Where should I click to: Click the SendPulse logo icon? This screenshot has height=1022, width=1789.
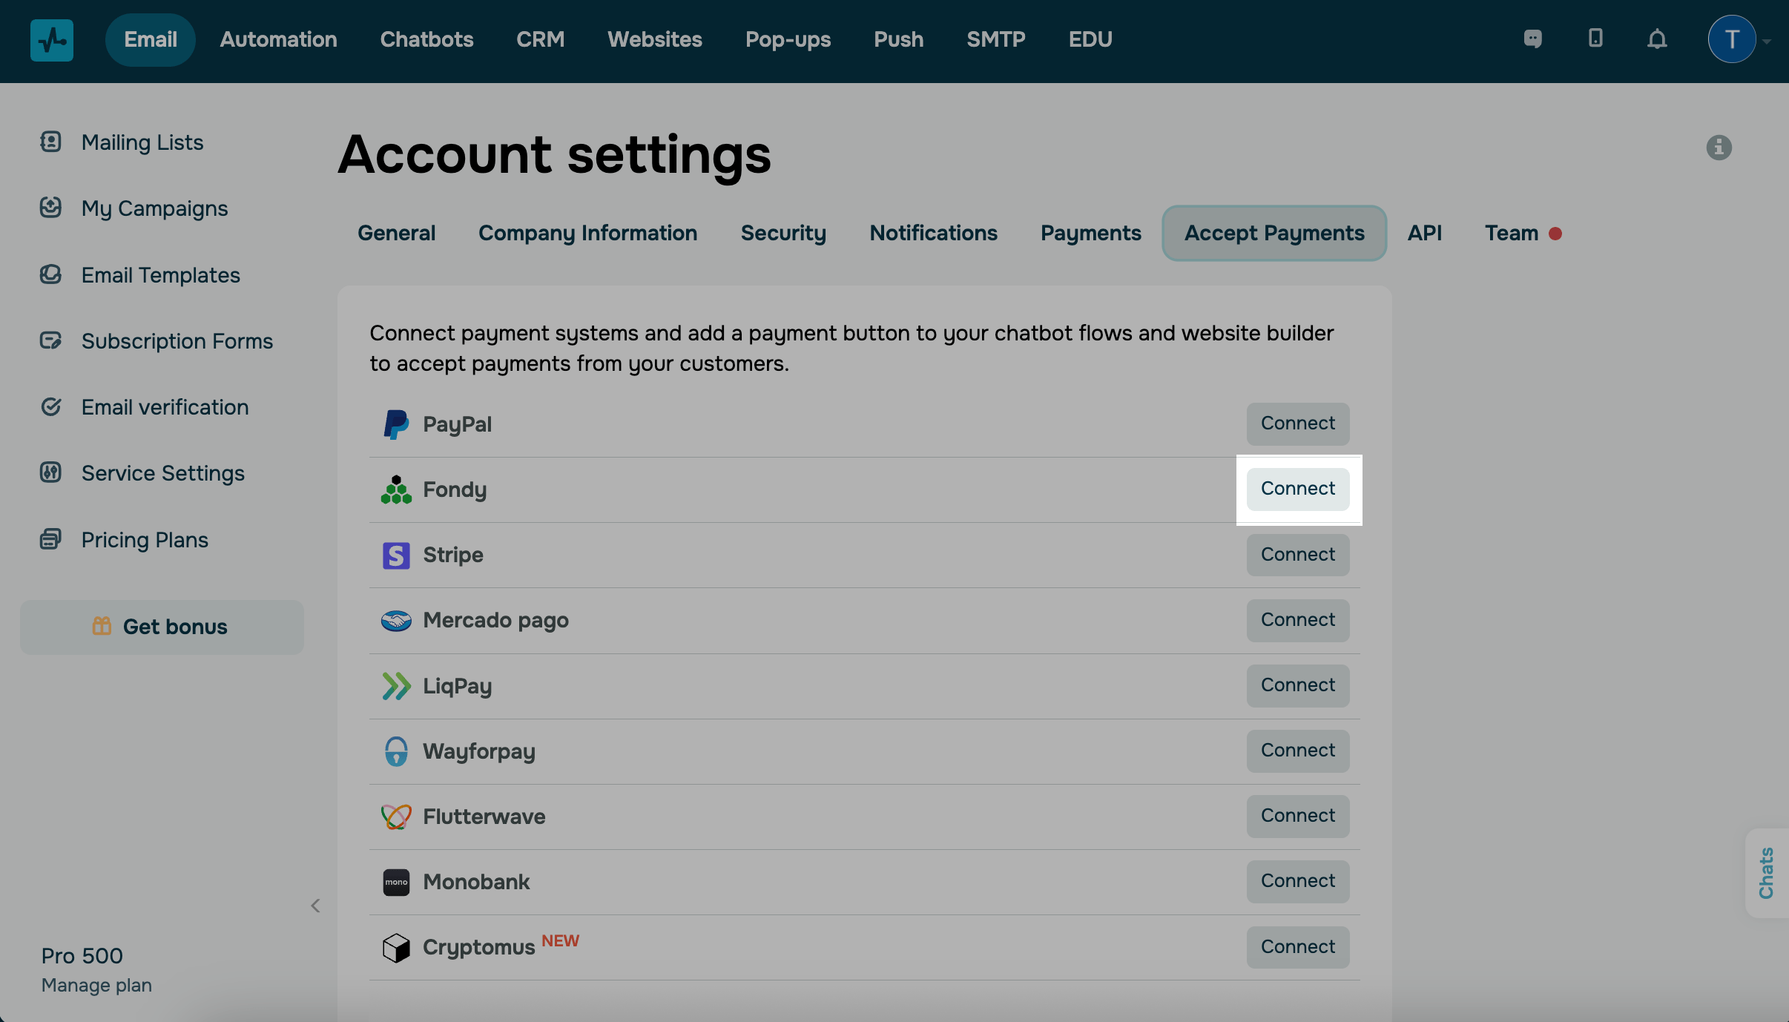click(x=52, y=40)
